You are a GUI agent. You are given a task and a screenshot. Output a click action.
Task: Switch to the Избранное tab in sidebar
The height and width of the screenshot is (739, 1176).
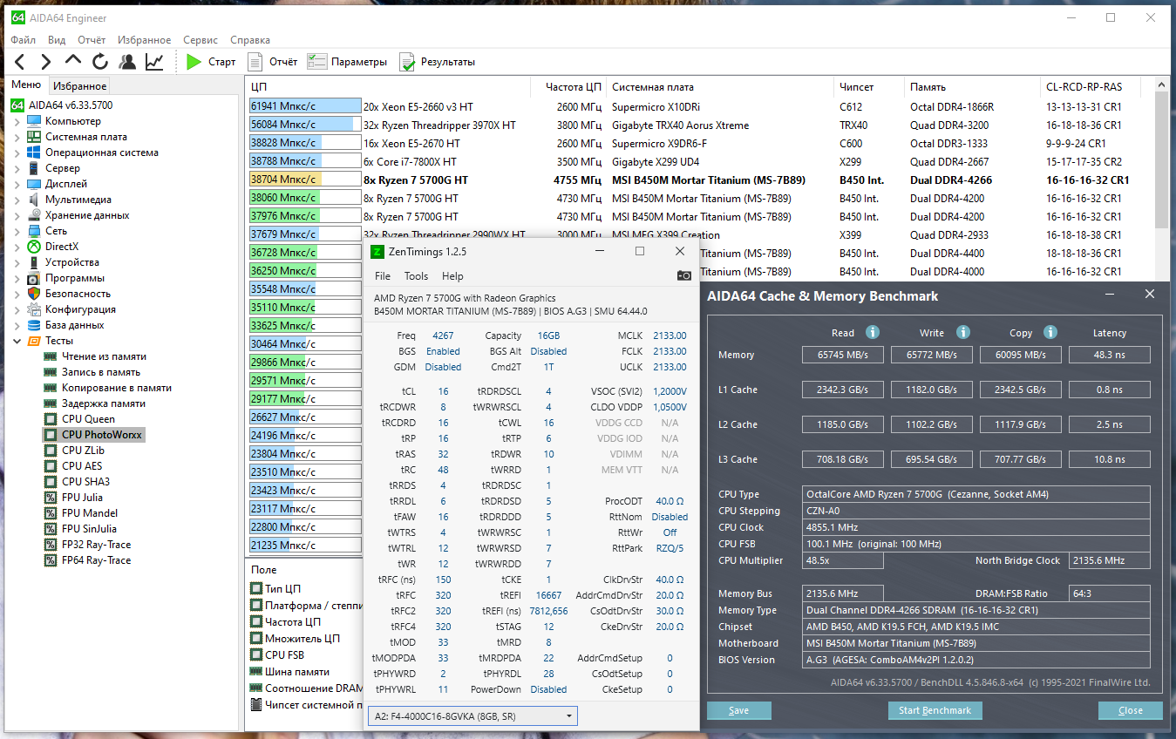click(x=79, y=85)
